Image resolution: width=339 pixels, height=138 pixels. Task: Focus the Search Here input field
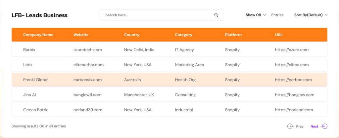[162, 15]
